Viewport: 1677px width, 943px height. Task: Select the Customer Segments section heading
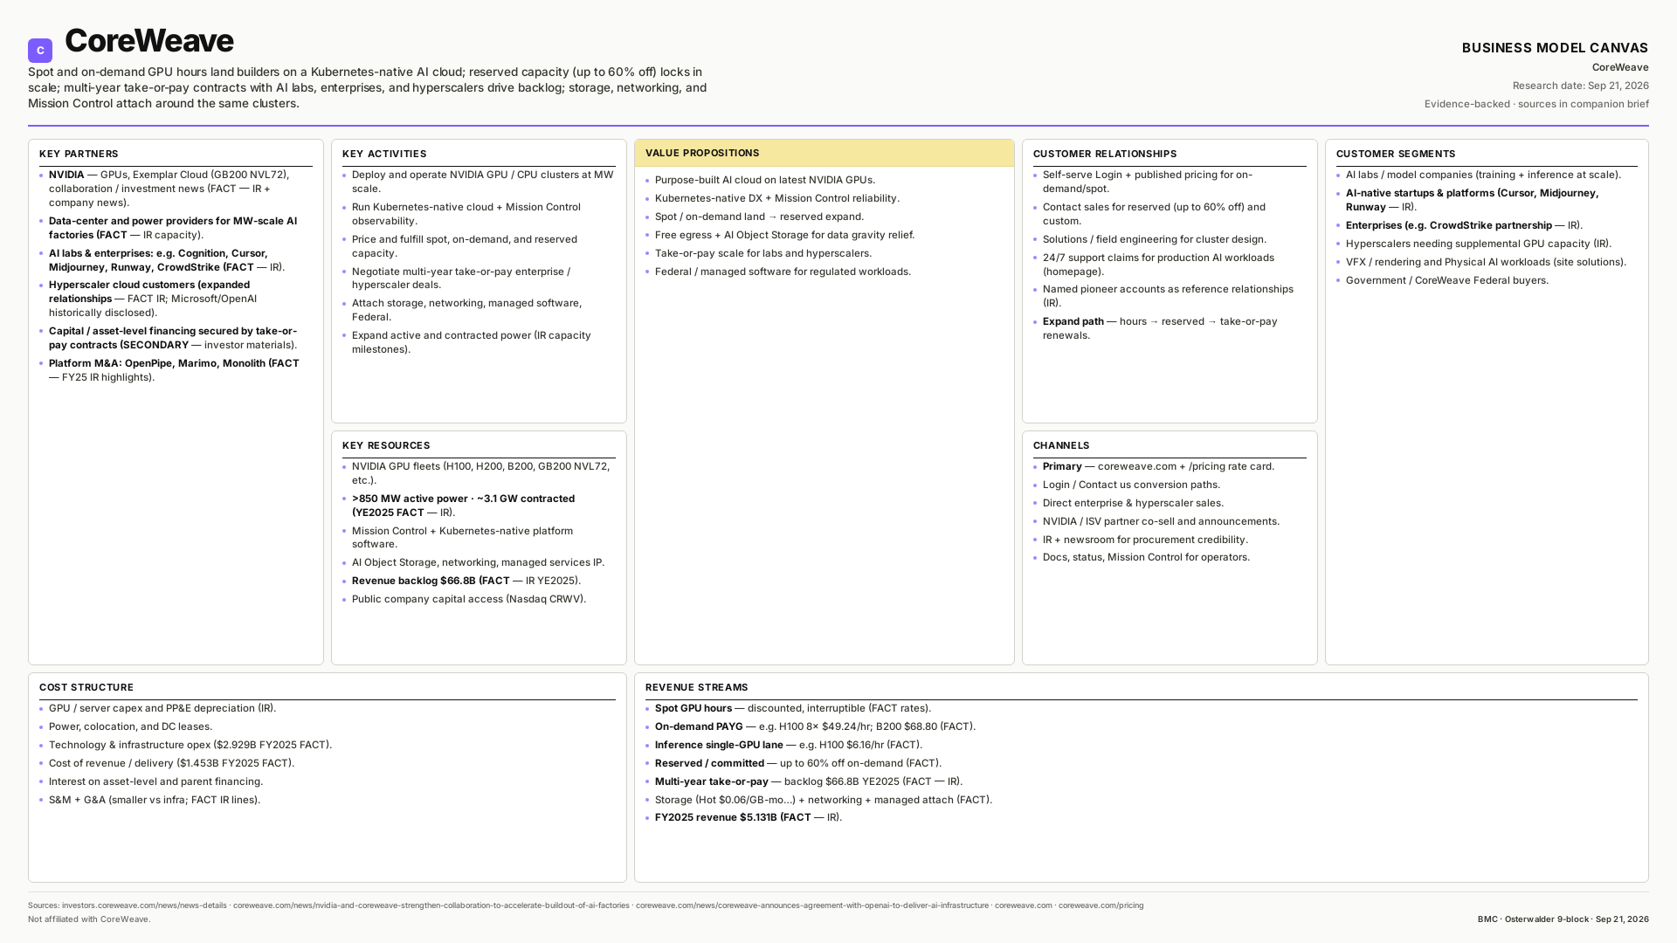pyautogui.click(x=1396, y=154)
